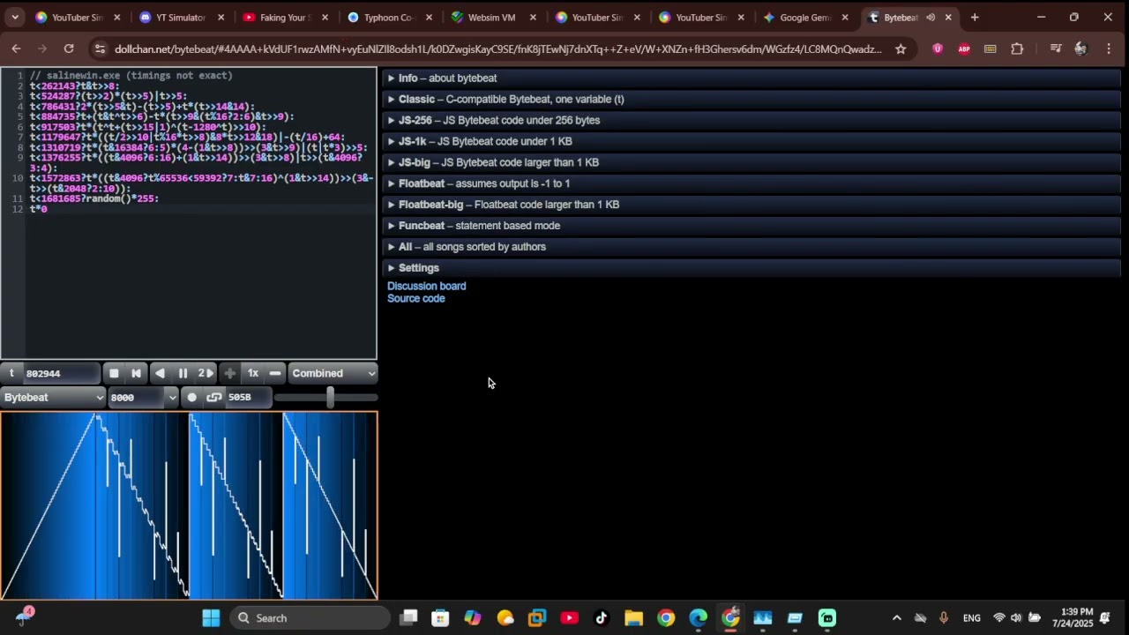Viewport: 1129px width, 635px height.
Task: Open Microsoft Edge from the taskbar
Action: (x=698, y=618)
